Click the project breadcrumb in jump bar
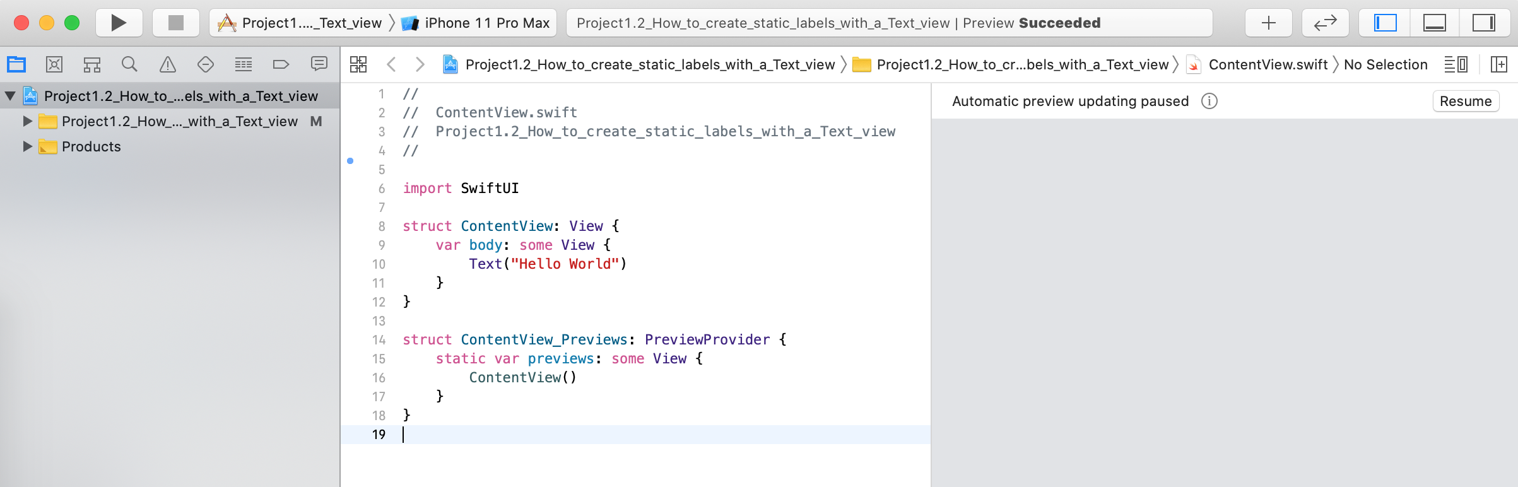1518x487 pixels. 639,64
